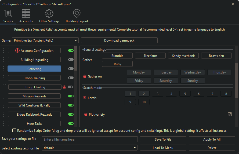Tick the Randomize Script Order checkbox

pyautogui.click(x=14, y=131)
